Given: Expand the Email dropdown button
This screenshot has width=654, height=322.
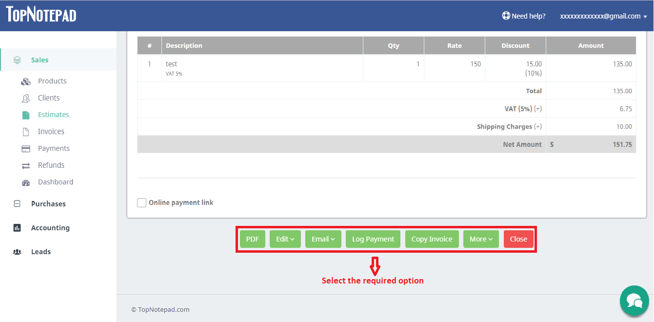Looking at the screenshot, I should point(323,239).
